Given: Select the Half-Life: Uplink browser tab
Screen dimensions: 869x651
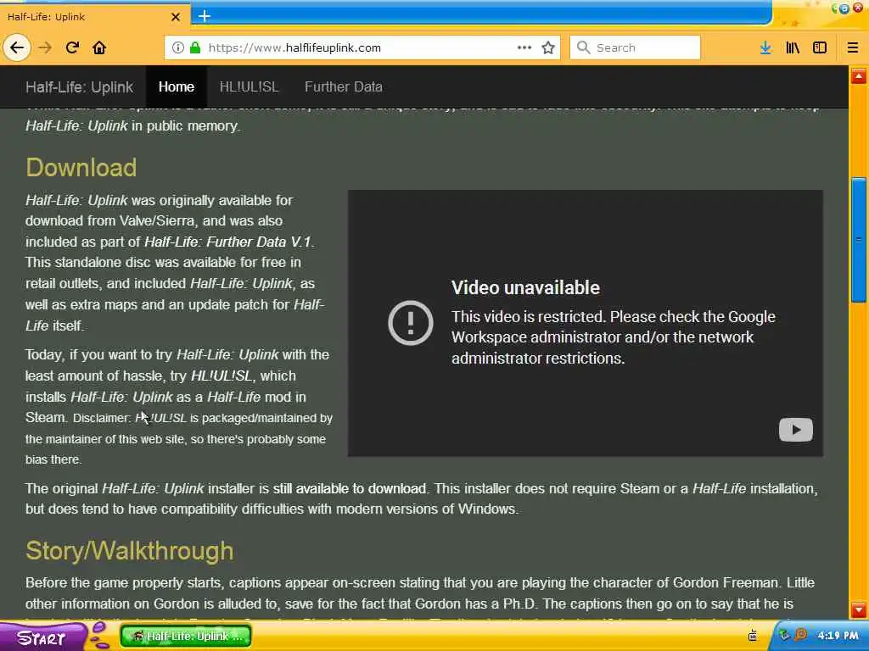Looking at the screenshot, I should tap(94, 17).
